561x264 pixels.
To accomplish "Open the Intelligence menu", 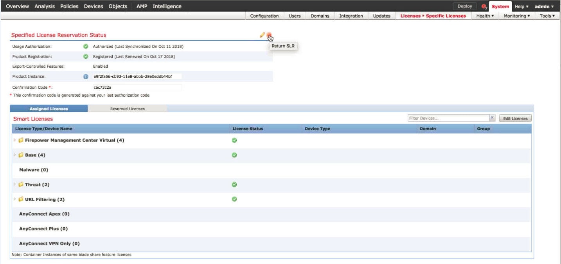I will pos(167,7).
